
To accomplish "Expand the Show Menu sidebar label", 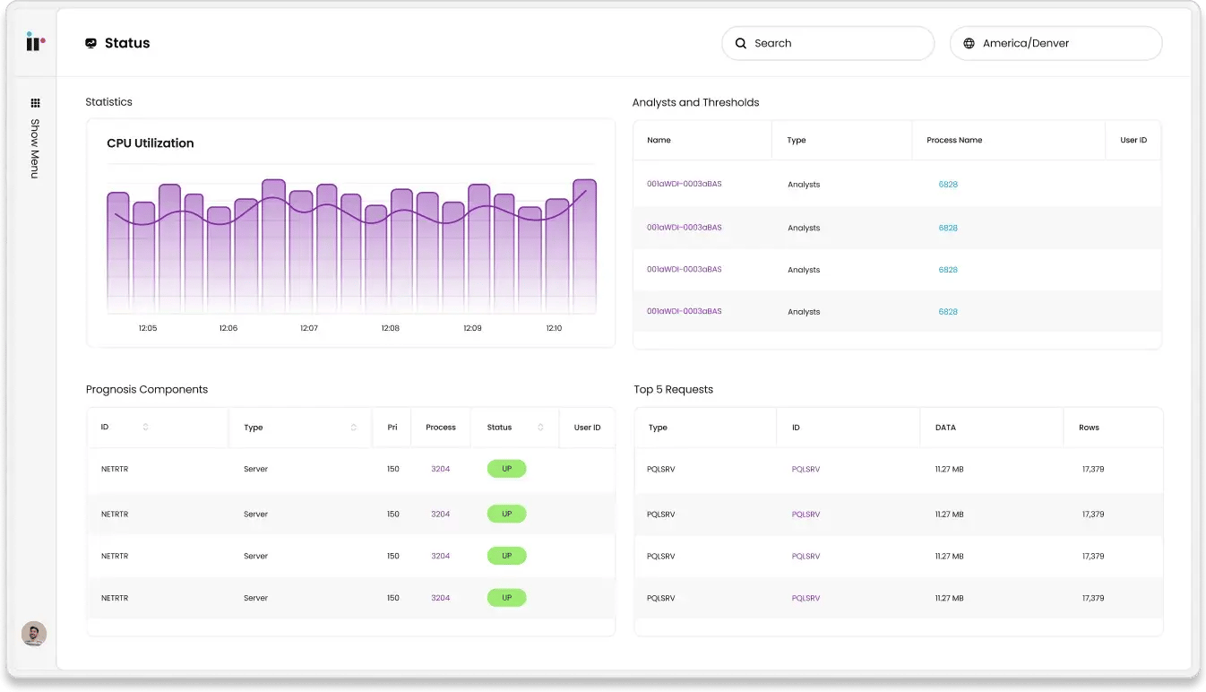I will click(x=35, y=149).
